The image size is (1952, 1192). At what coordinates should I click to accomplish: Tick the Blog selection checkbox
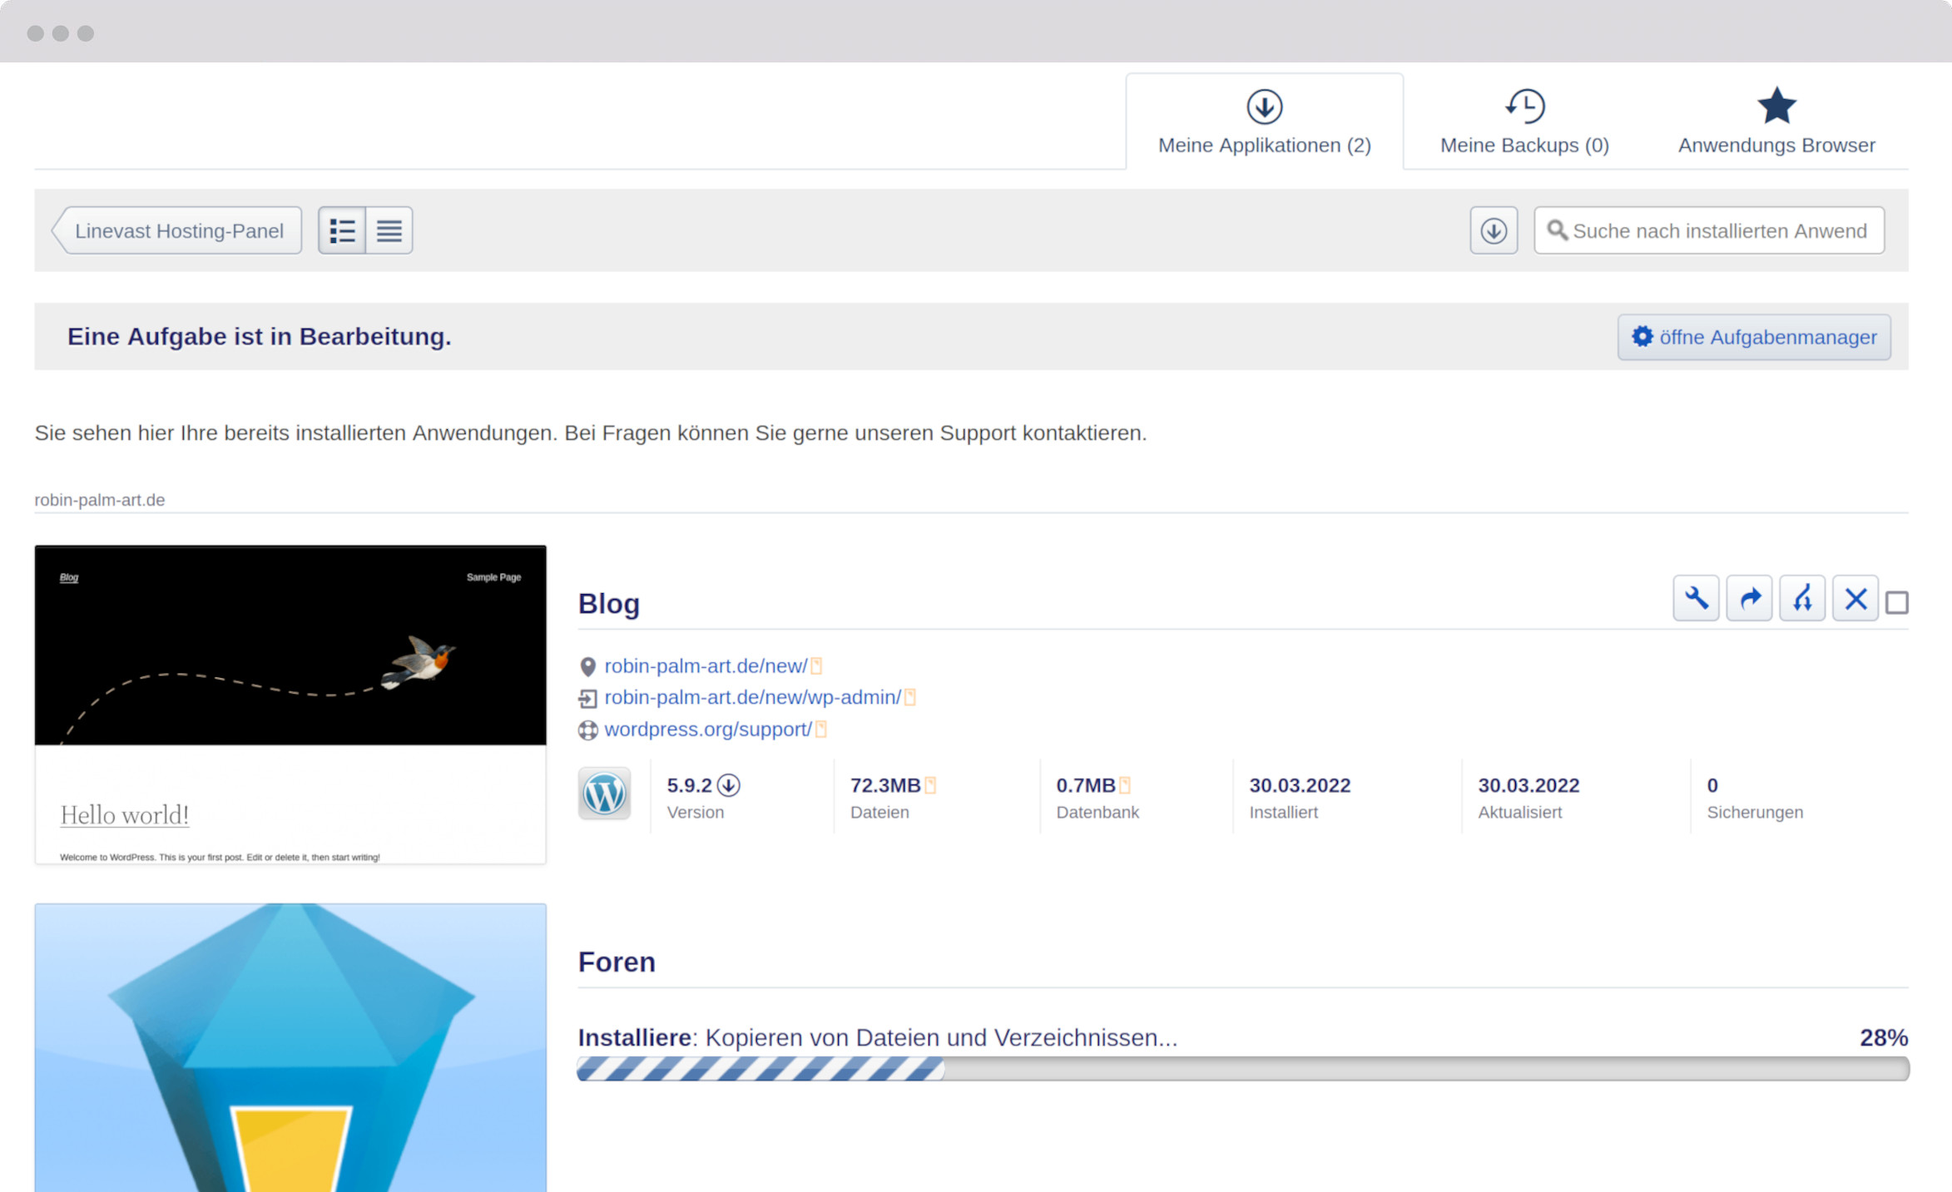click(x=1897, y=602)
